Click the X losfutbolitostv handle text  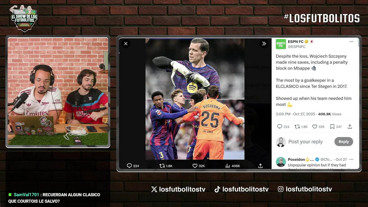(x=182, y=189)
